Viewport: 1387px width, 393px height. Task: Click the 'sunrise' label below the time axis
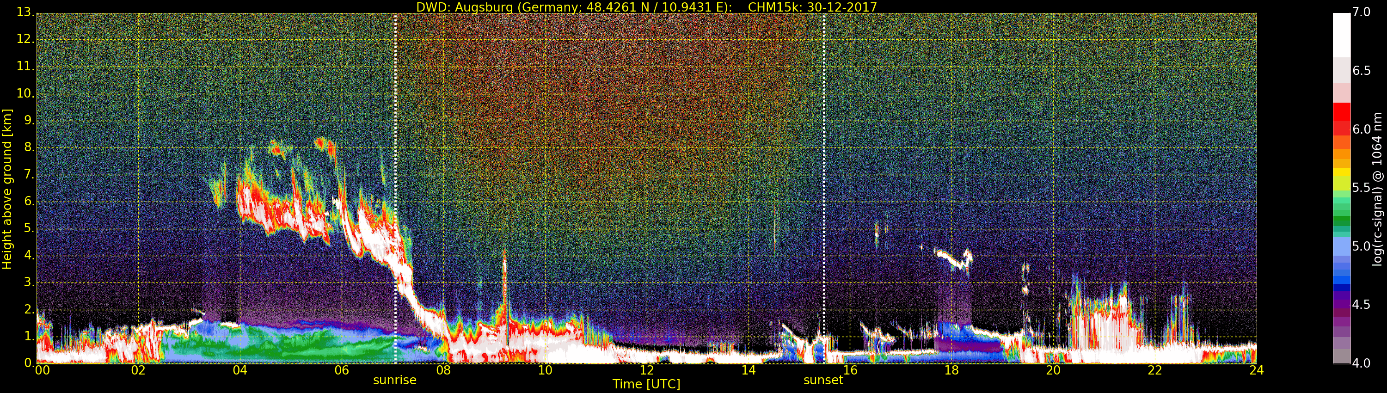tap(395, 380)
